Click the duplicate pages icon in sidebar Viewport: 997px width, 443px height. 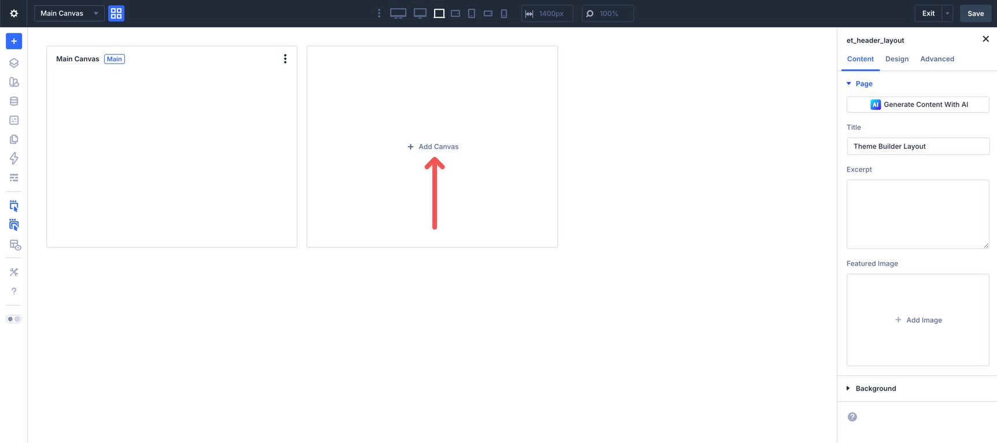pos(14,139)
